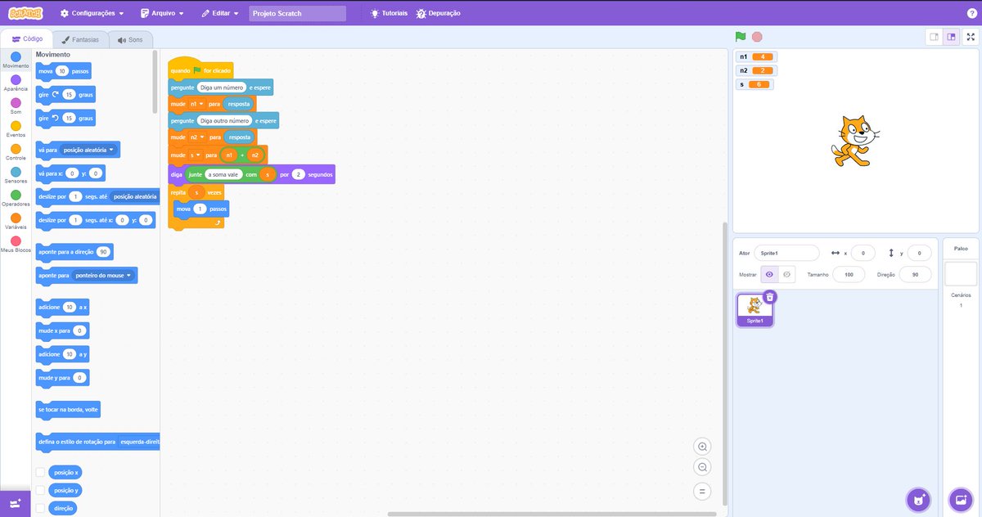Click the Tamanho size field
This screenshot has height=517, width=982.
[849, 275]
